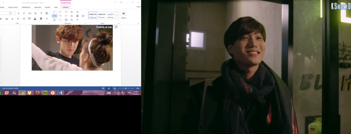Apply the highlight color marker icon
This screenshot has height=134, width=351.
click(29, 19)
